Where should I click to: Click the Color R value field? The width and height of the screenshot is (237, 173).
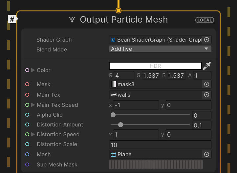[x=124, y=75]
